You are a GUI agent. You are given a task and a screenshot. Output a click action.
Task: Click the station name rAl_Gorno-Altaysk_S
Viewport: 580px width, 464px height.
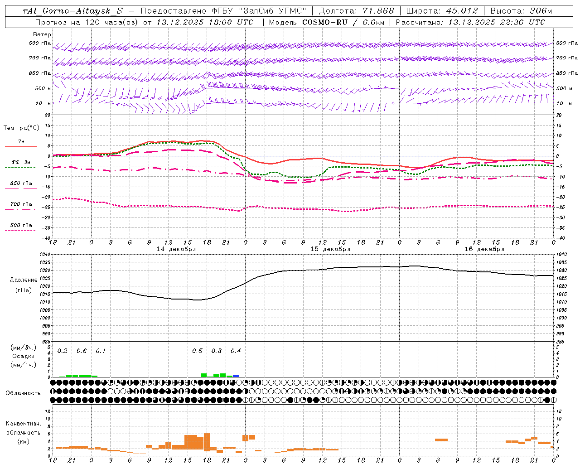72,11
